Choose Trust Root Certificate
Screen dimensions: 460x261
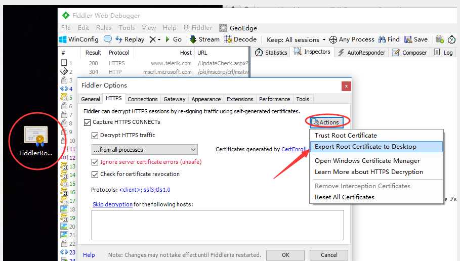tap(377, 135)
